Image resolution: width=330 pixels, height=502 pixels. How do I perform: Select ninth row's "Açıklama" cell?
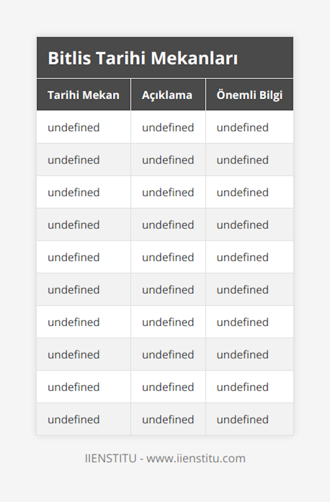168,387
